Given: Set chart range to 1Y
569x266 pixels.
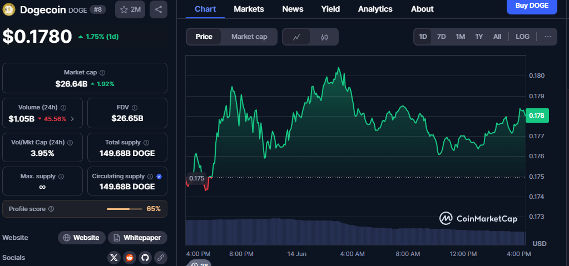Looking at the screenshot, I should [479, 37].
